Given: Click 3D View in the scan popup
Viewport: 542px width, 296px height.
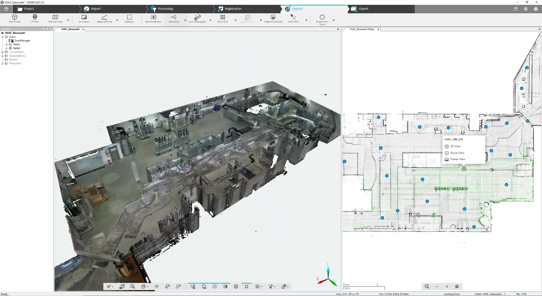Looking at the screenshot, I should tap(455, 146).
